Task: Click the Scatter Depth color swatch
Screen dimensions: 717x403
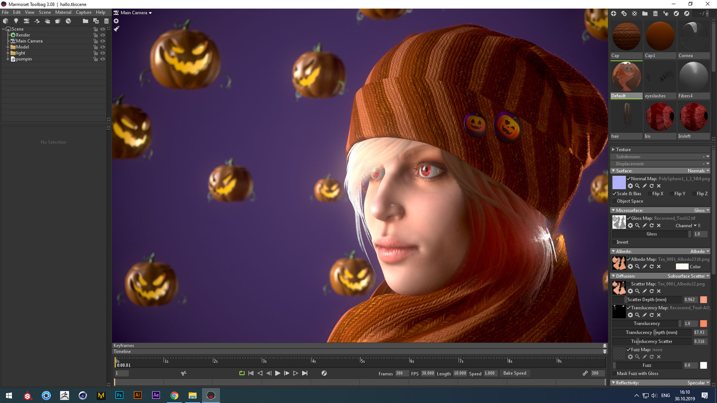Action: click(x=704, y=300)
